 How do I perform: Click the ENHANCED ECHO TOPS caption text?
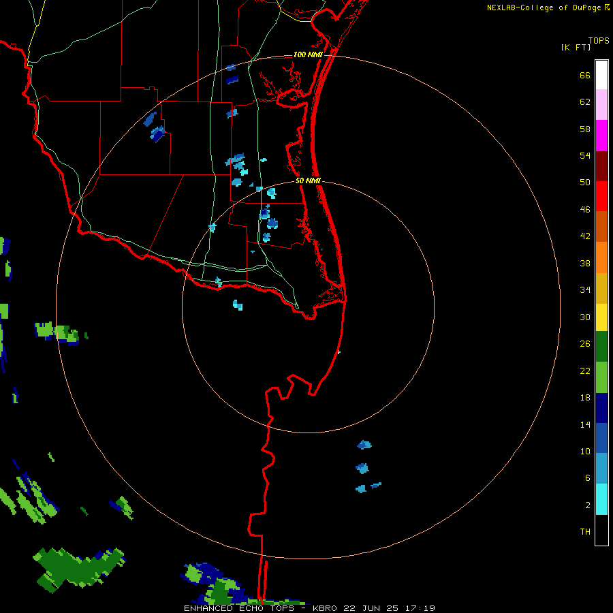coord(239,608)
